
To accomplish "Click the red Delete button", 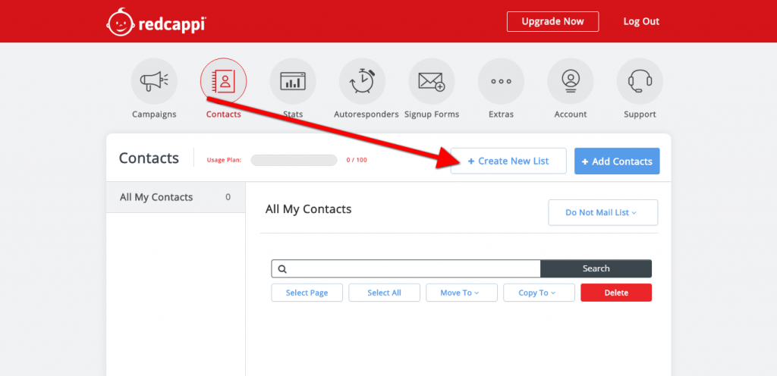I will click(616, 293).
